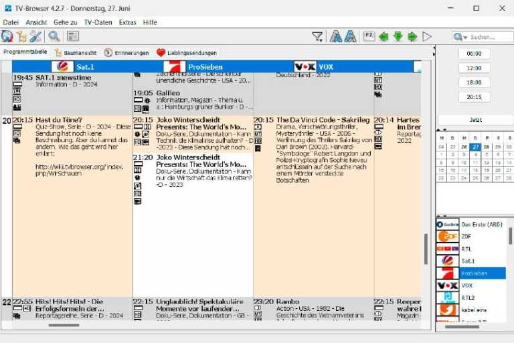
Task: Jump to 06:00 time button
Action: point(474,54)
